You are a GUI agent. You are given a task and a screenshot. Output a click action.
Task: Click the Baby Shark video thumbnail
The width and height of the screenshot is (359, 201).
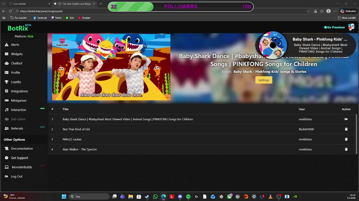coord(111,67)
